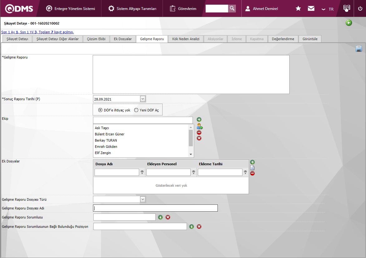Click the add user icon beside Ekip

coord(199,126)
